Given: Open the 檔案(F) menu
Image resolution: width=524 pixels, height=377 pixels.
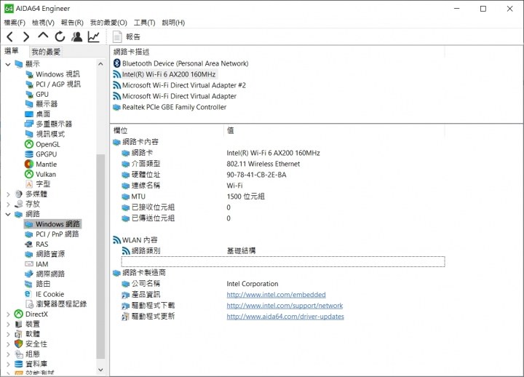Looking at the screenshot, I should (15, 23).
